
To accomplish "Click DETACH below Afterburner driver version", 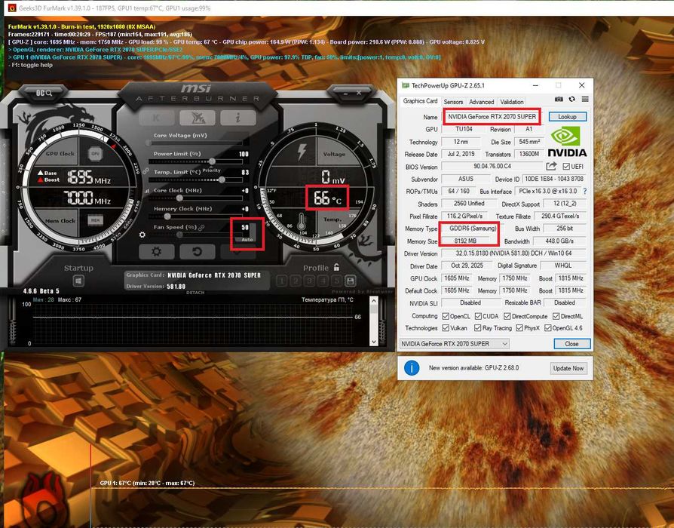I will [195, 293].
